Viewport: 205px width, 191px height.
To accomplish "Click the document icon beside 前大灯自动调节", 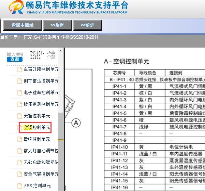I will click(x=20, y=151).
